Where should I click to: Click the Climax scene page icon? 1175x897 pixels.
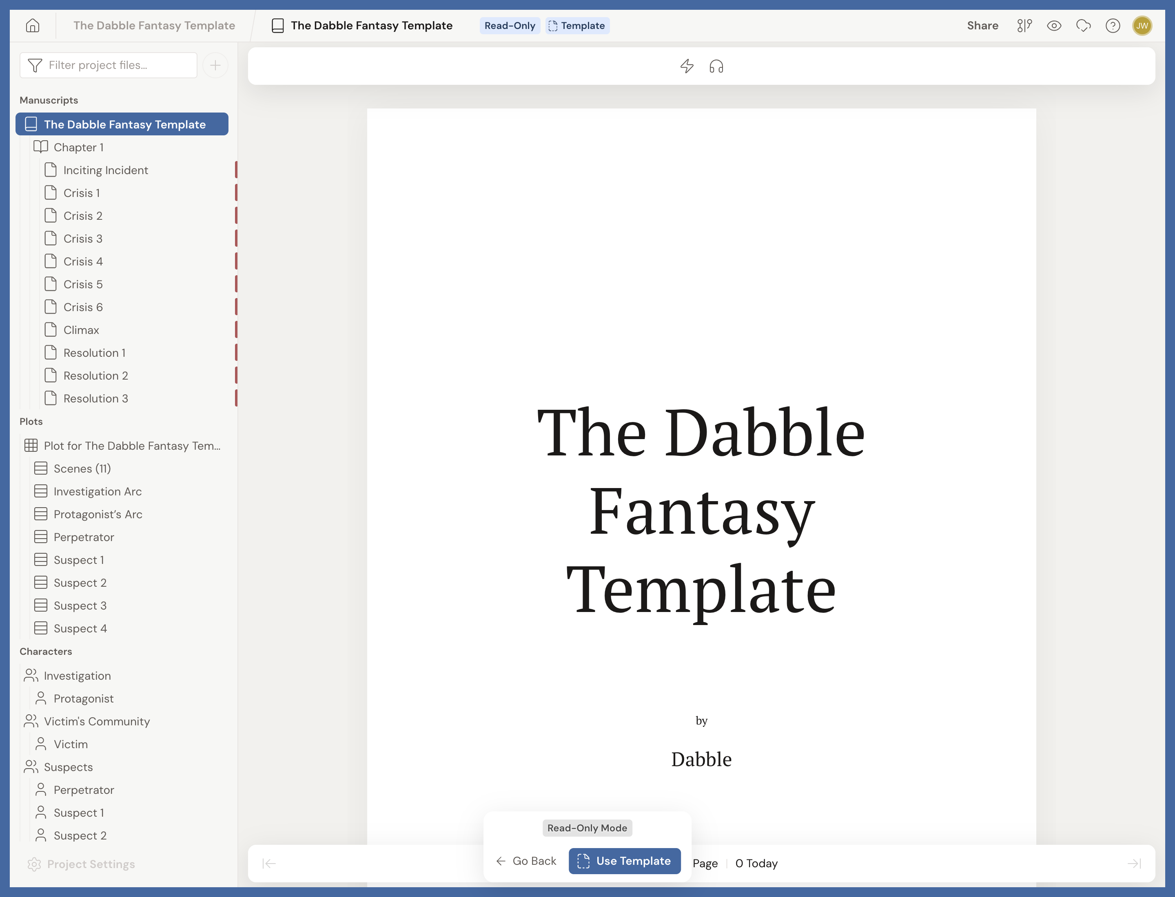point(50,329)
